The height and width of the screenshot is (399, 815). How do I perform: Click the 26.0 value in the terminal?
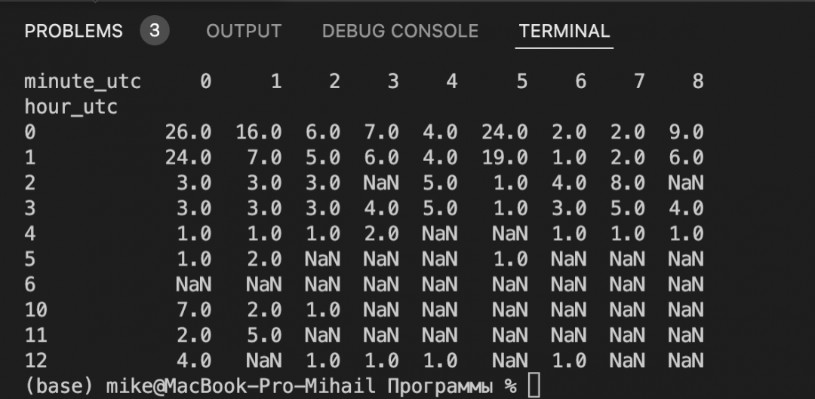(189, 132)
